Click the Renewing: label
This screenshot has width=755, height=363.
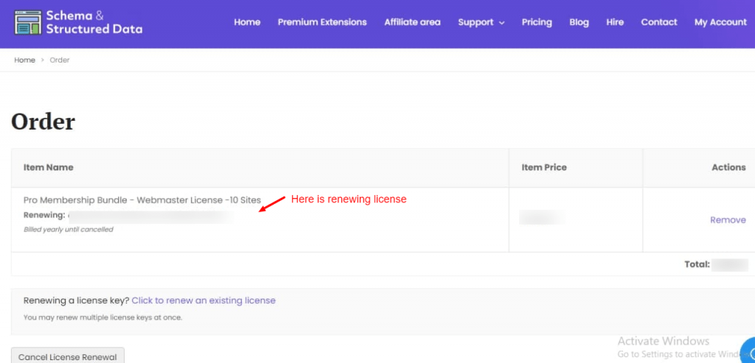pyautogui.click(x=44, y=215)
